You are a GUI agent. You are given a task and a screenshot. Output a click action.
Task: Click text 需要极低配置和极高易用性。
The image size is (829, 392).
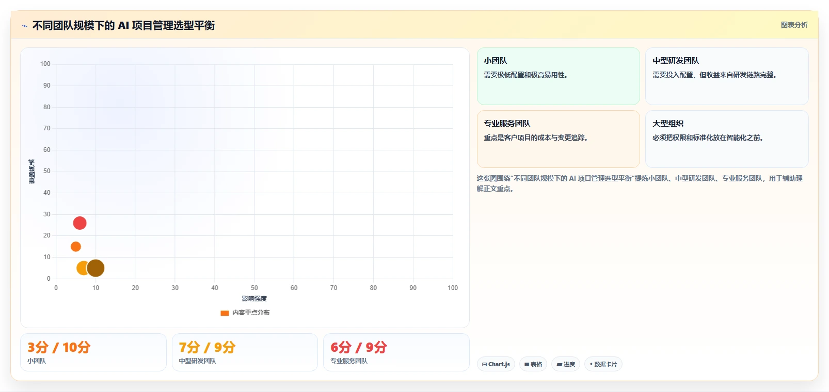click(x=525, y=75)
